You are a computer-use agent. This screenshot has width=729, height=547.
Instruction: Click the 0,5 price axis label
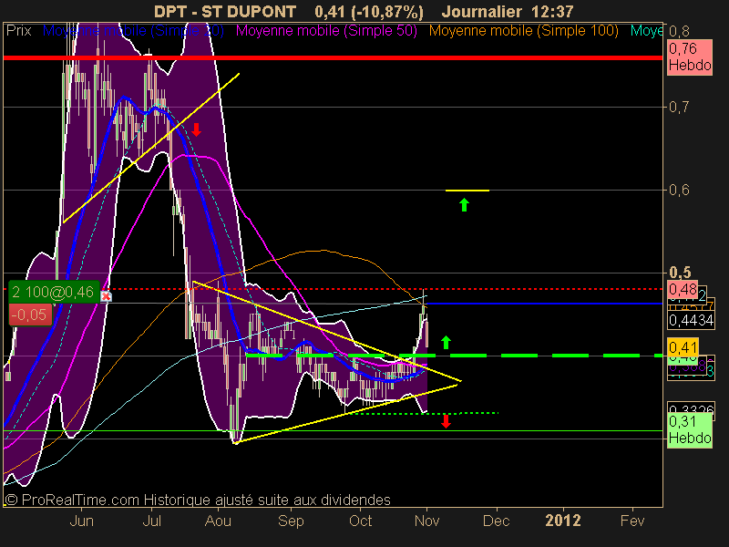point(680,273)
